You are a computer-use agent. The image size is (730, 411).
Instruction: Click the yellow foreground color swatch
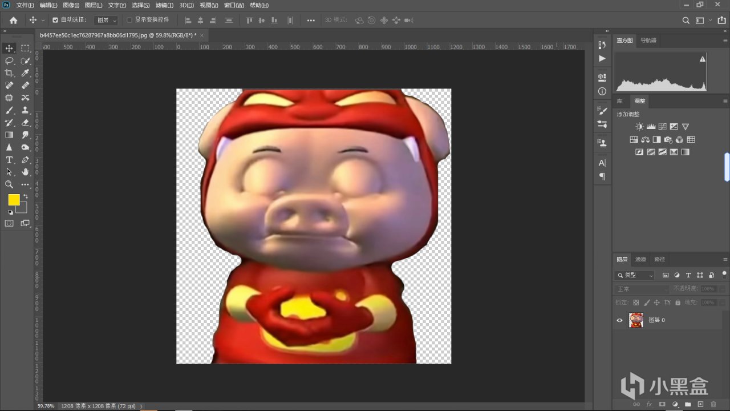click(x=14, y=200)
